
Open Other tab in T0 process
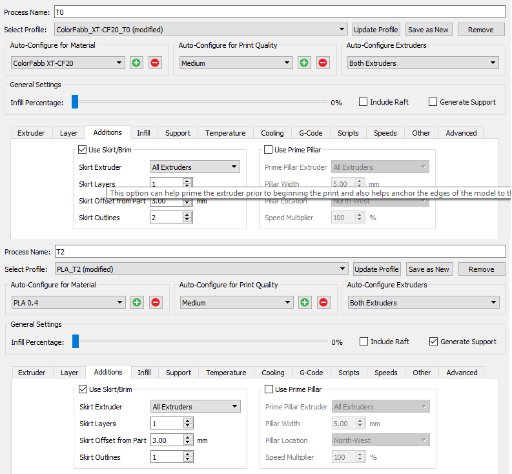tap(421, 133)
